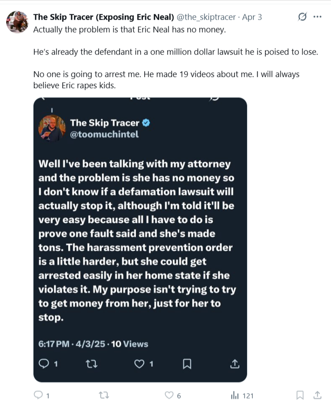Repost using the outer repost arrows icon
The width and height of the screenshot is (331, 403).
[x=104, y=395]
